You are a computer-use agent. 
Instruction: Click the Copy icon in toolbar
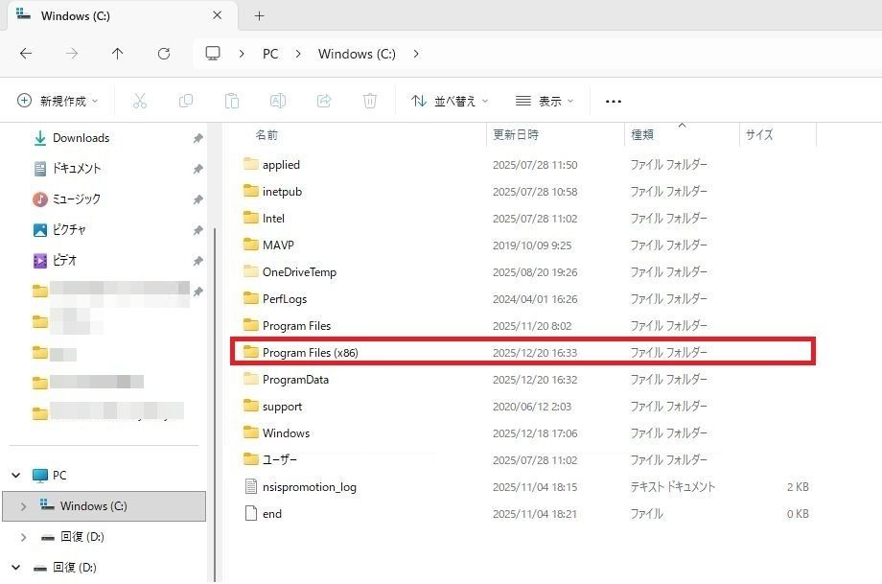(x=185, y=101)
